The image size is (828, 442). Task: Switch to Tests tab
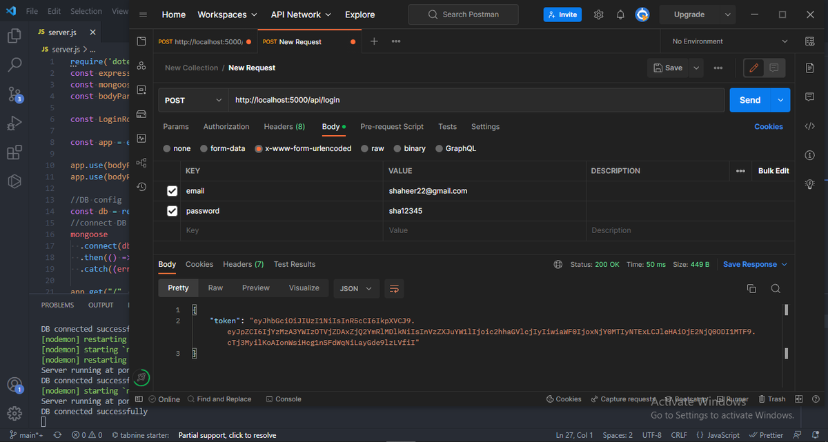tap(447, 127)
